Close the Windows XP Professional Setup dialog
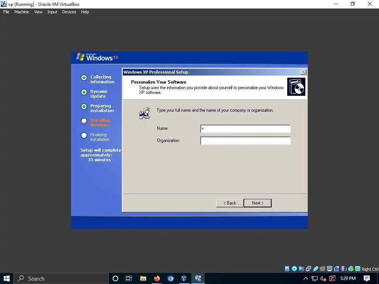 pos(303,72)
